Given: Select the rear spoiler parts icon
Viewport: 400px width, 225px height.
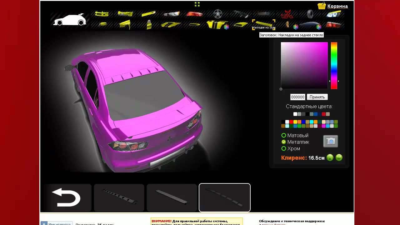Looking at the screenshot, I should tap(241, 14).
